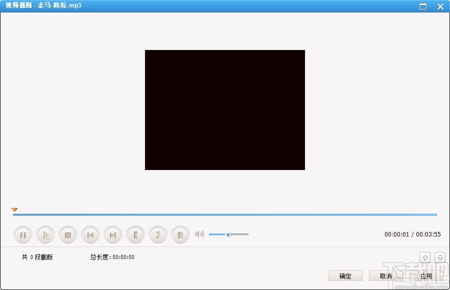
Task: Click the up arrow segment button
Action: point(425,257)
